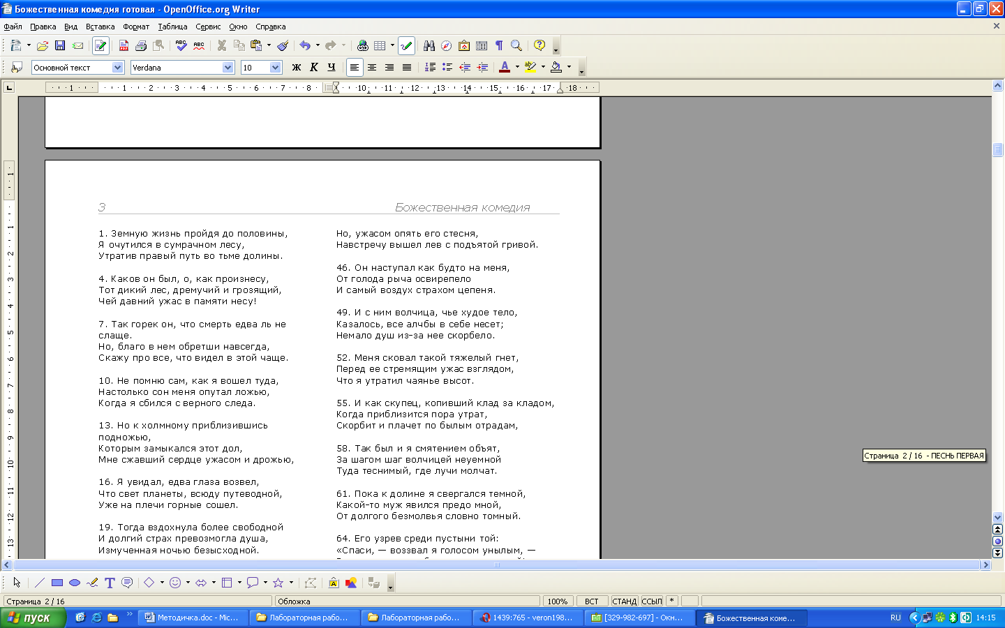
Task: Toggle numbering on/off
Action: tap(430, 68)
